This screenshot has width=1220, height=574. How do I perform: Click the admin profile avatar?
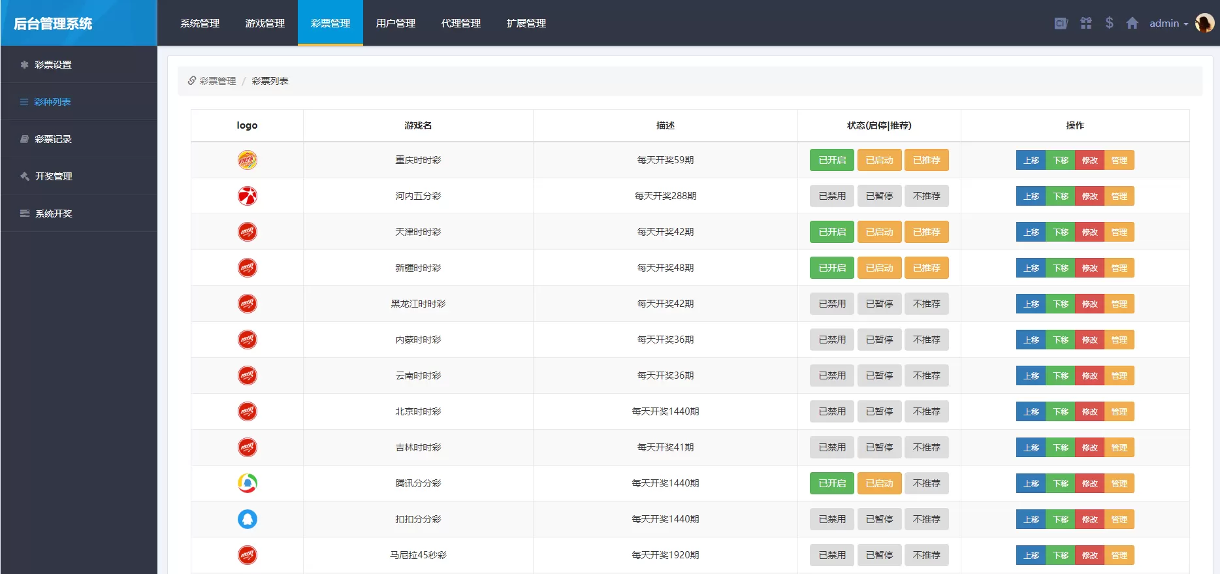(1204, 23)
